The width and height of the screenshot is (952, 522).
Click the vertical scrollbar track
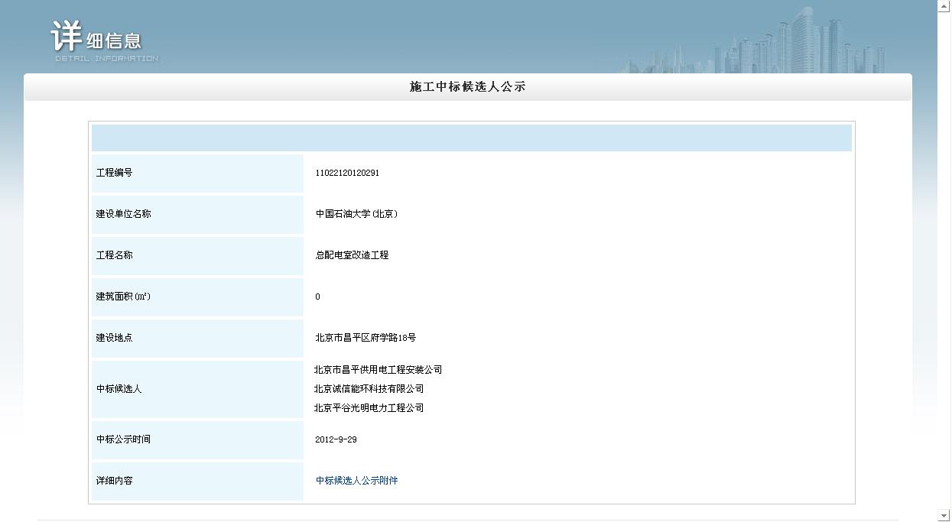pyautogui.click(x=944, y=260)
